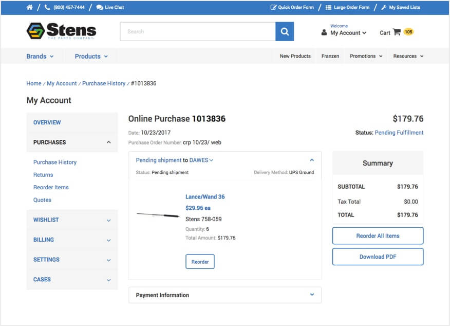The width and height of the screenshot is (450, 326).
Task: Open the shopping cart icon
Action: pyautogui.click(x=397, y=32)
